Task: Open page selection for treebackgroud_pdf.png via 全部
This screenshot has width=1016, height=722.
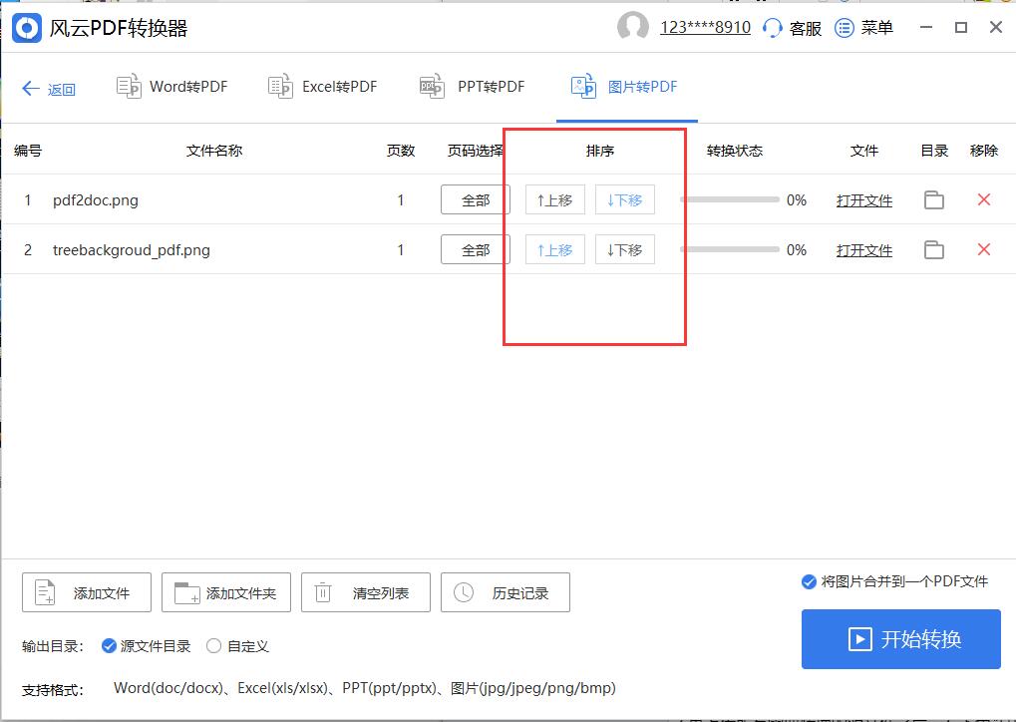Action: pos(475,249)
